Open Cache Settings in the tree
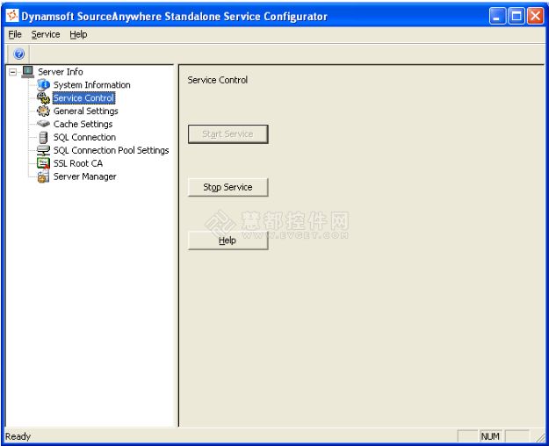Viewport: 549px width, 446px height. pyautogui.click(x=83, y=124)
